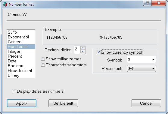Choose Binary format in list
This screenshot has width=168, height=114.
tap(21, 76)
